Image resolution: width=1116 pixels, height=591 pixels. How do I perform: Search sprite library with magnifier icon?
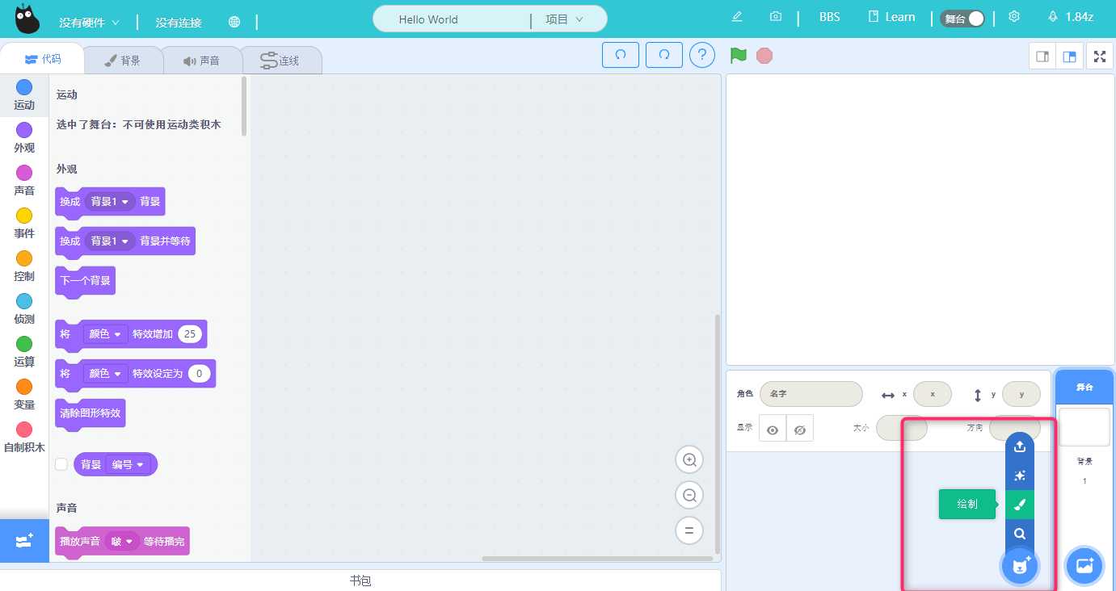1020,534
